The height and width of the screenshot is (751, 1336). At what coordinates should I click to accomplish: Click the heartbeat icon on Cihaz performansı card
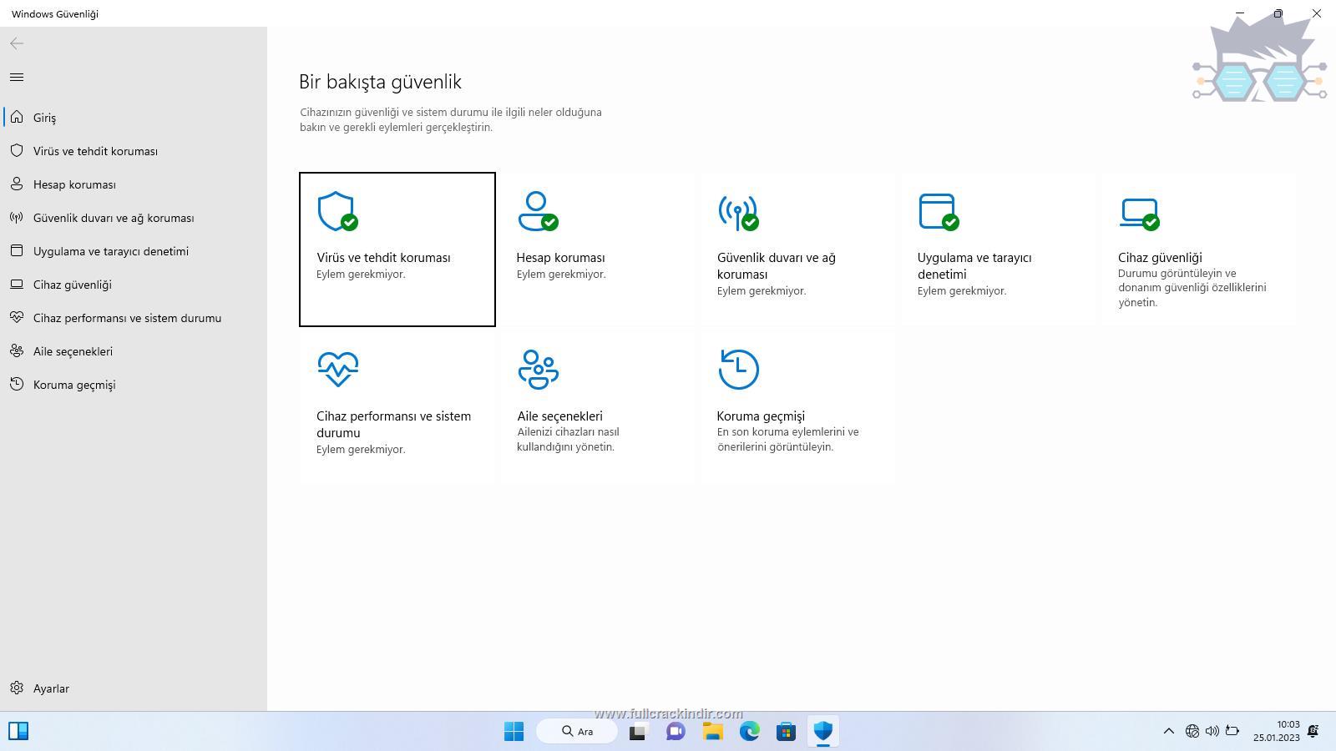tap(338, 370)
